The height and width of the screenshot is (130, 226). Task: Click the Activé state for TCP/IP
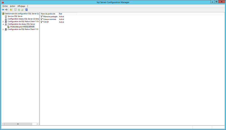tap(62, 22)
